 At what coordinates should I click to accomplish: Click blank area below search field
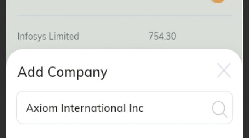pos(124,131)
